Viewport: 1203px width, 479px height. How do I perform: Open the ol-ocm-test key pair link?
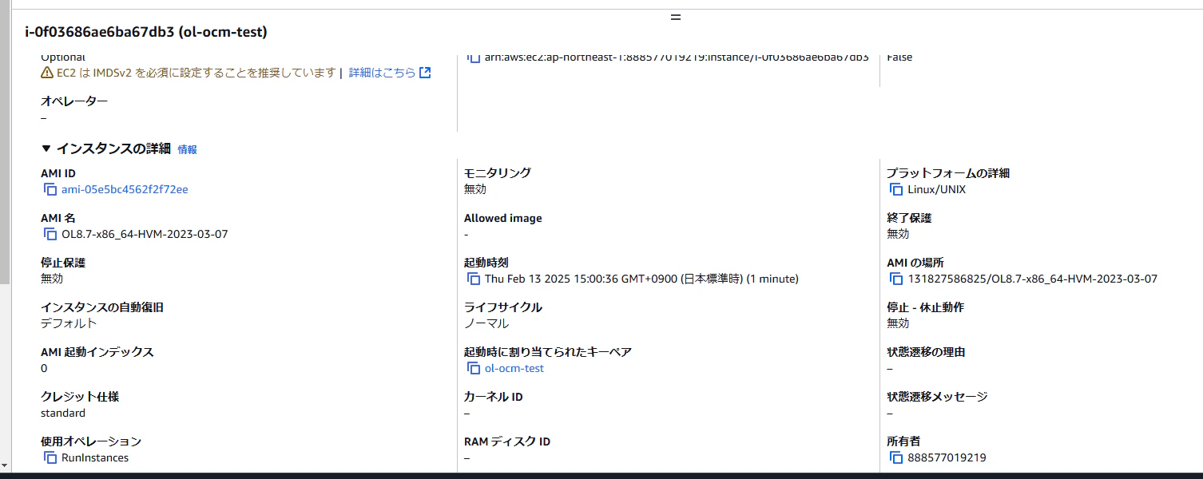pos(514,369)
